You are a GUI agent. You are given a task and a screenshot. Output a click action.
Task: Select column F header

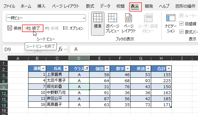(120, 58)
